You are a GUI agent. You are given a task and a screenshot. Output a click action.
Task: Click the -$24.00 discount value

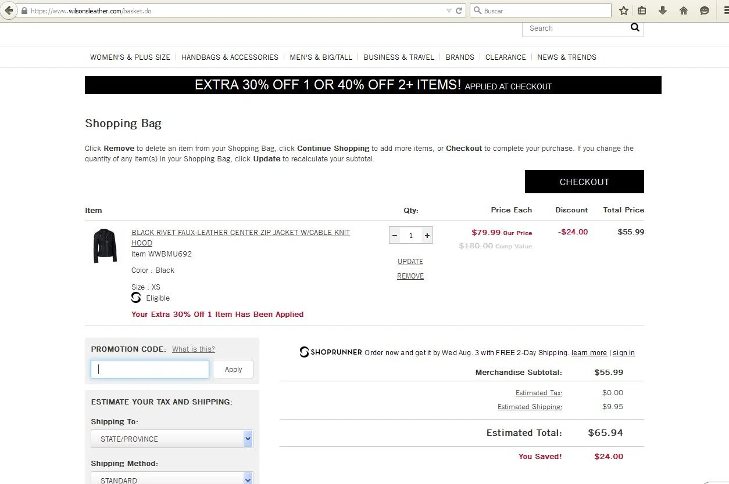(x=573, y=232)
